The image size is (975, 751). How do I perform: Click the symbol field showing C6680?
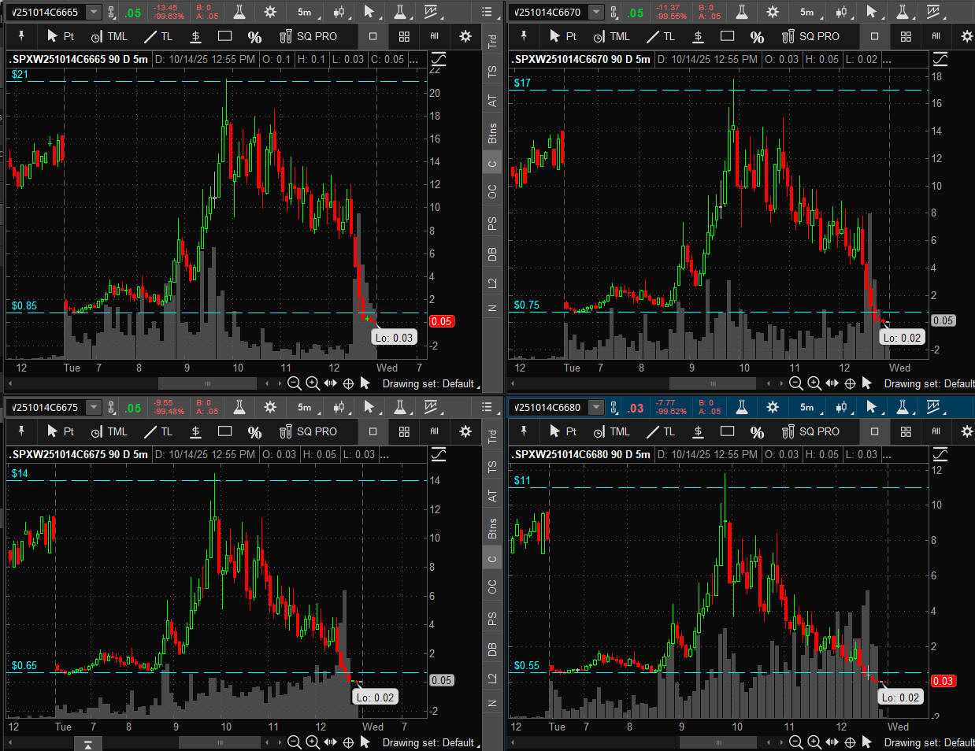548,407
